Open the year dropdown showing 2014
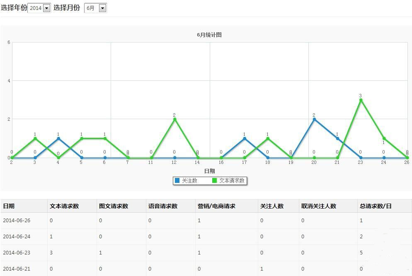The height and width of the screenshot is (276, 412). 39,8
